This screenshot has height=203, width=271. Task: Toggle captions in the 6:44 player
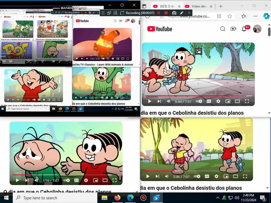[209, 101]
